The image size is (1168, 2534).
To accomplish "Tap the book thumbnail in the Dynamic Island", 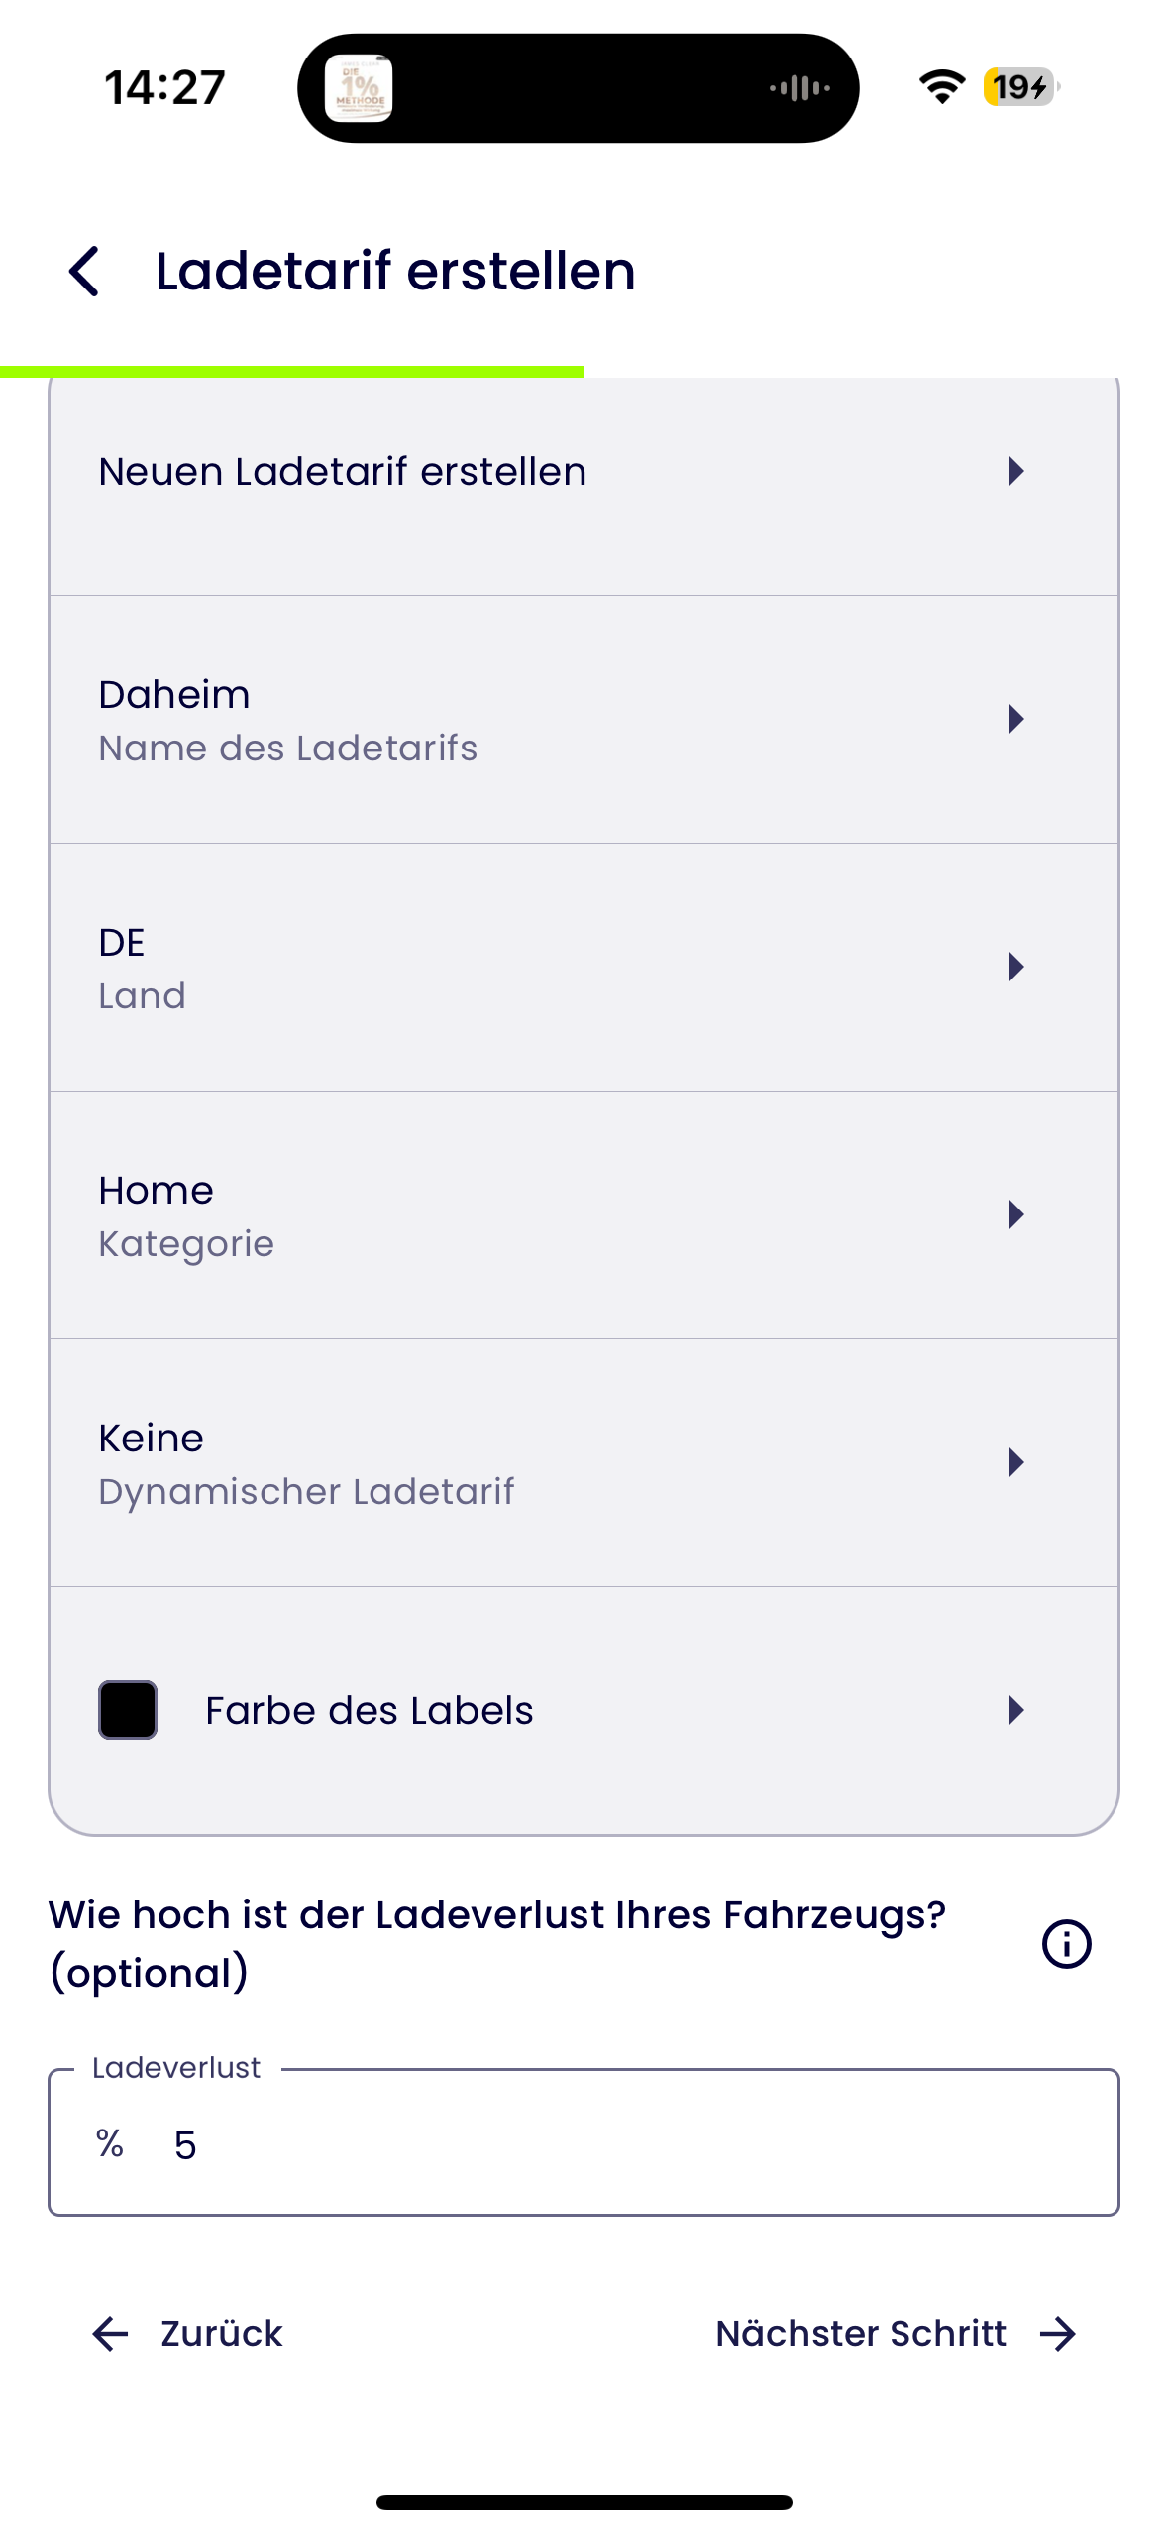I will click(x=359, y=88).
